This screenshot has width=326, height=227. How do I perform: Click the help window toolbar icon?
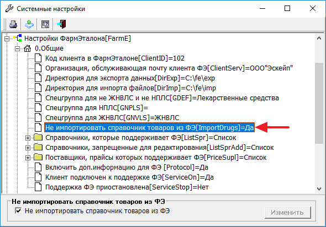45,24
